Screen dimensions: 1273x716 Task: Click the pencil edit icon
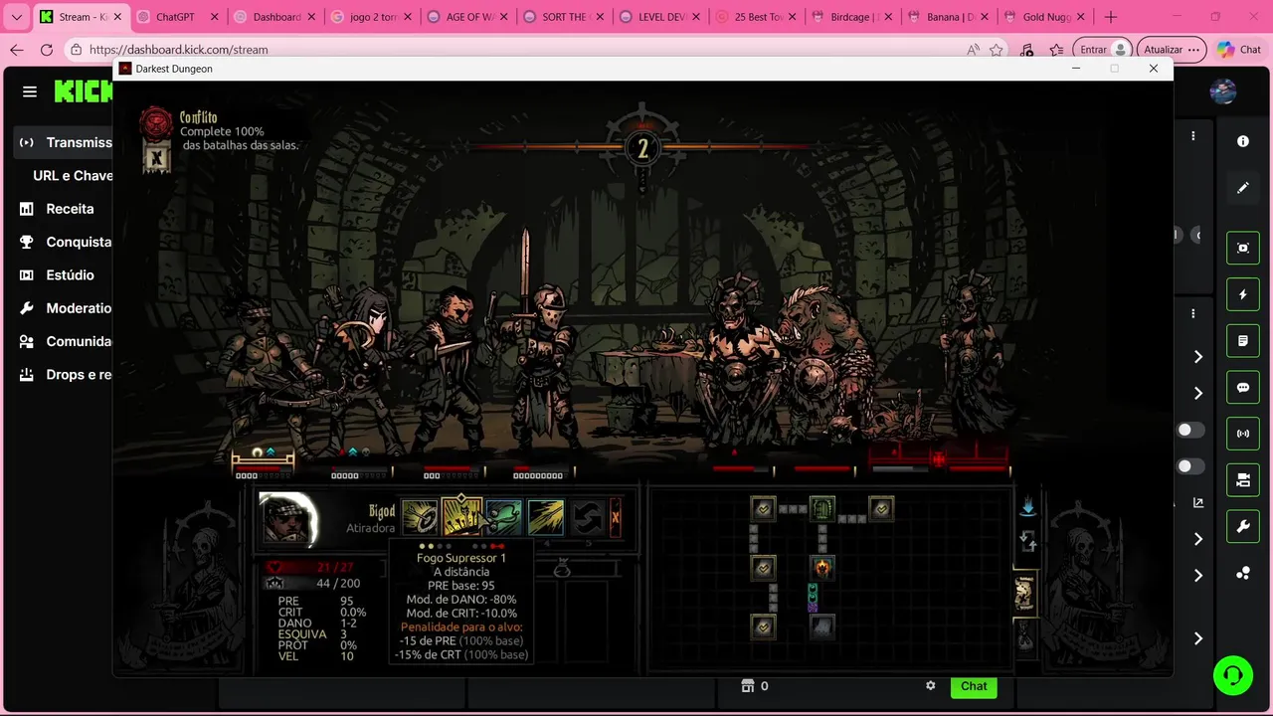pyautogui.click(x=1243, y=188)
